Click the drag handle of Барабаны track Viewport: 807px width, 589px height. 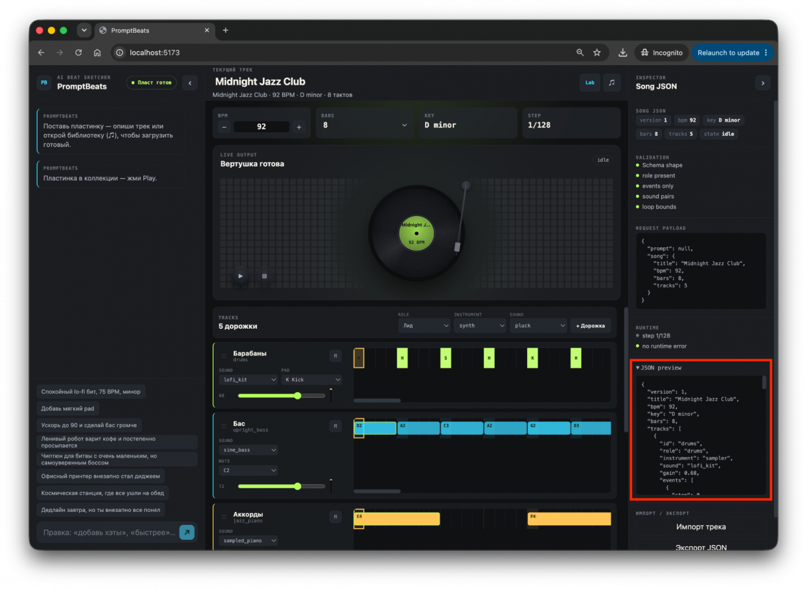click(x=224, y=356)
